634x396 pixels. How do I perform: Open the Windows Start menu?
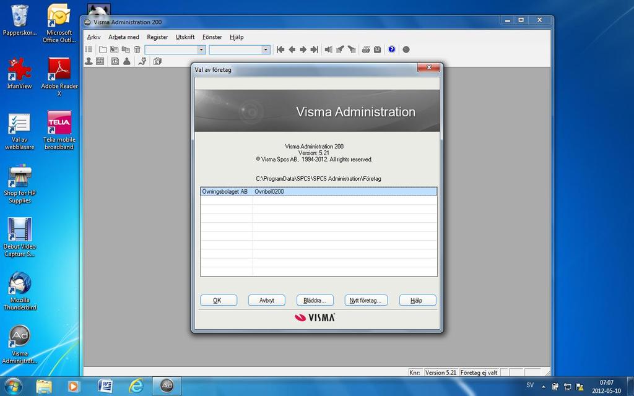click(13, 386)
